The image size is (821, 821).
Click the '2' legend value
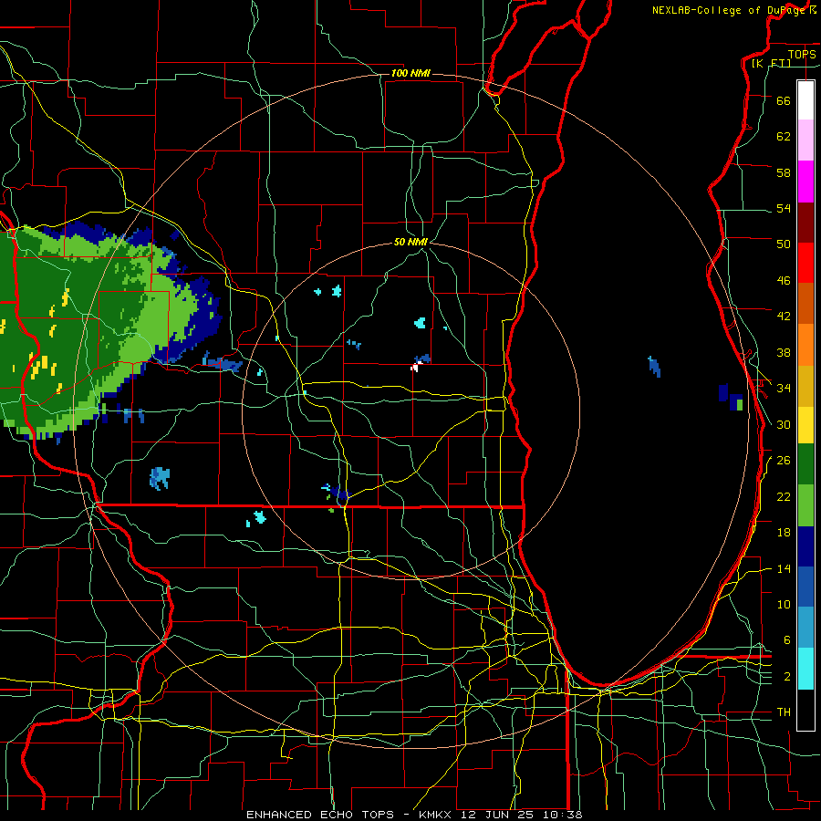pos(786,677)
